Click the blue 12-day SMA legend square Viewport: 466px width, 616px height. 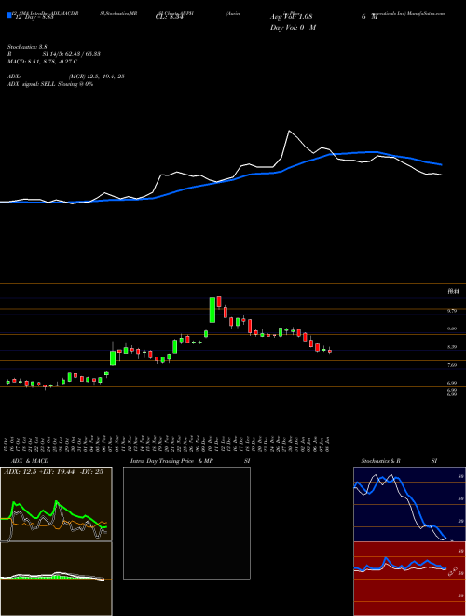9,16
